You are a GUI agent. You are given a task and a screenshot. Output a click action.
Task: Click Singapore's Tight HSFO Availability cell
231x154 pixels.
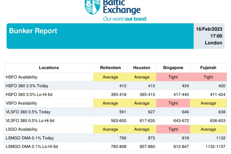click(173, 77)
